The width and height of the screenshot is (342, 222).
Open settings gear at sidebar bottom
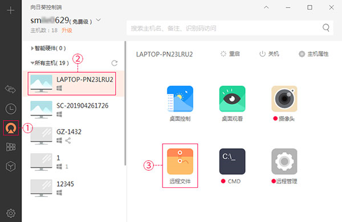[x=11, y=213]
